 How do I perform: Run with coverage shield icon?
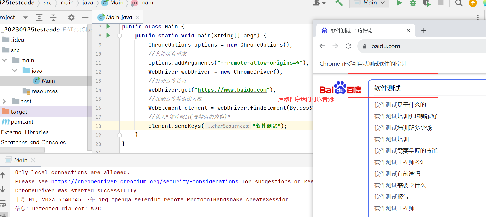pyautogui.click(x=427, y=3)
